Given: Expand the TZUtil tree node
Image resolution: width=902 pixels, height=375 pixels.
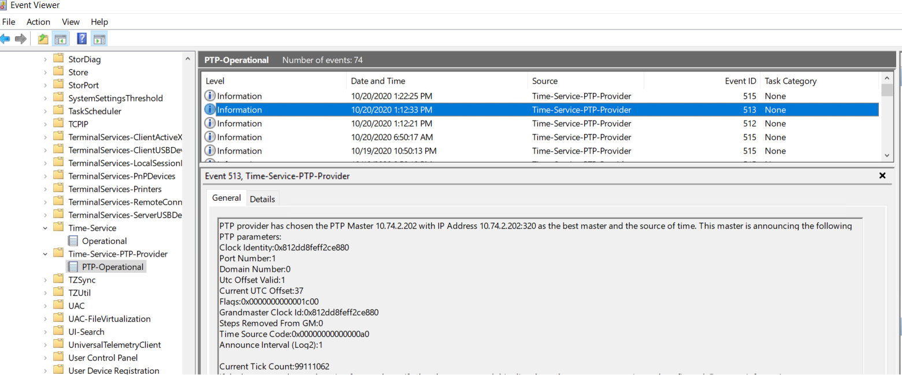Looking at the screenshot, I should tap(46, 292).
